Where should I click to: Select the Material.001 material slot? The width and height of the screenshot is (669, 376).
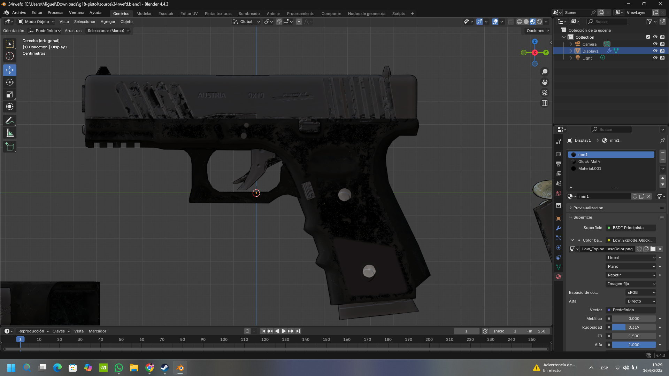click(611, 169)
